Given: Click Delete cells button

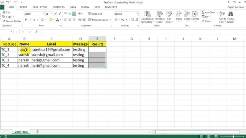Looking at the screenshot, I should 187,17.
